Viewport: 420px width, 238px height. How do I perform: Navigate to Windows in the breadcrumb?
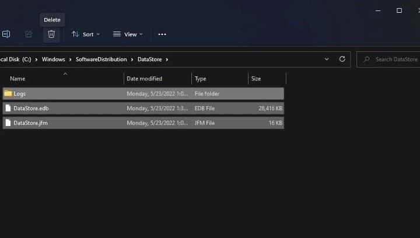[x=53, y=60]
